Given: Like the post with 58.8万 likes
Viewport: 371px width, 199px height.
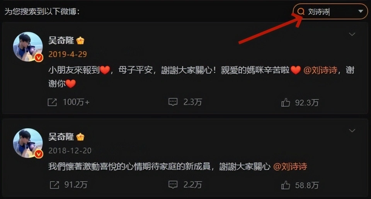Looking at the screenshot, I should click(x=286, y=185).
